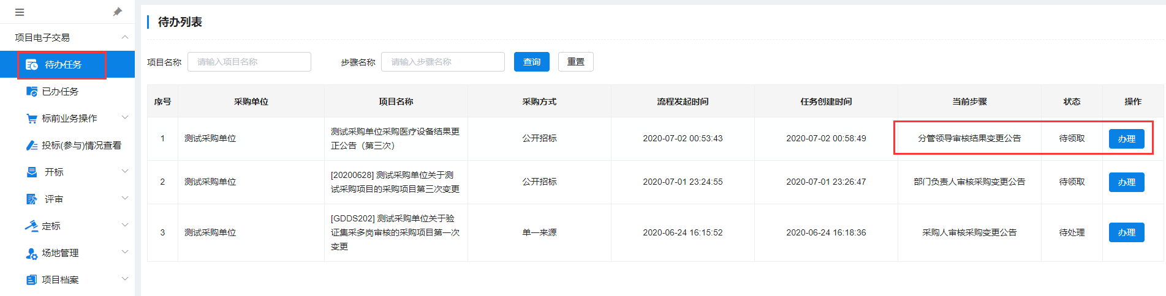Click 办理 for the 单一来源 row
The width and height of the screenshot is (1166, 296).
1126,232
